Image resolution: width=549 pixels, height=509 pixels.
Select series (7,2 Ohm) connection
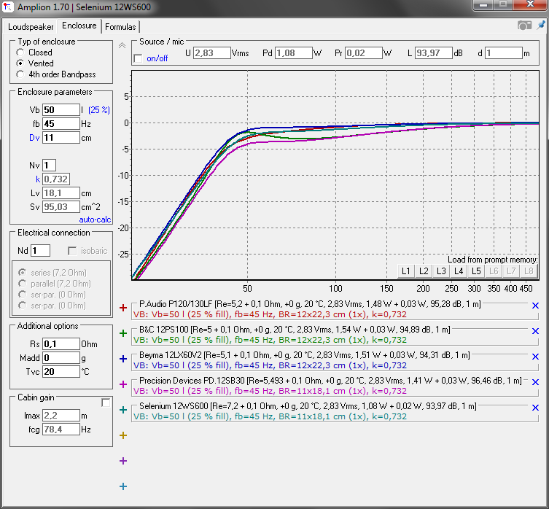pyautogui.click(x=23, y=273)
